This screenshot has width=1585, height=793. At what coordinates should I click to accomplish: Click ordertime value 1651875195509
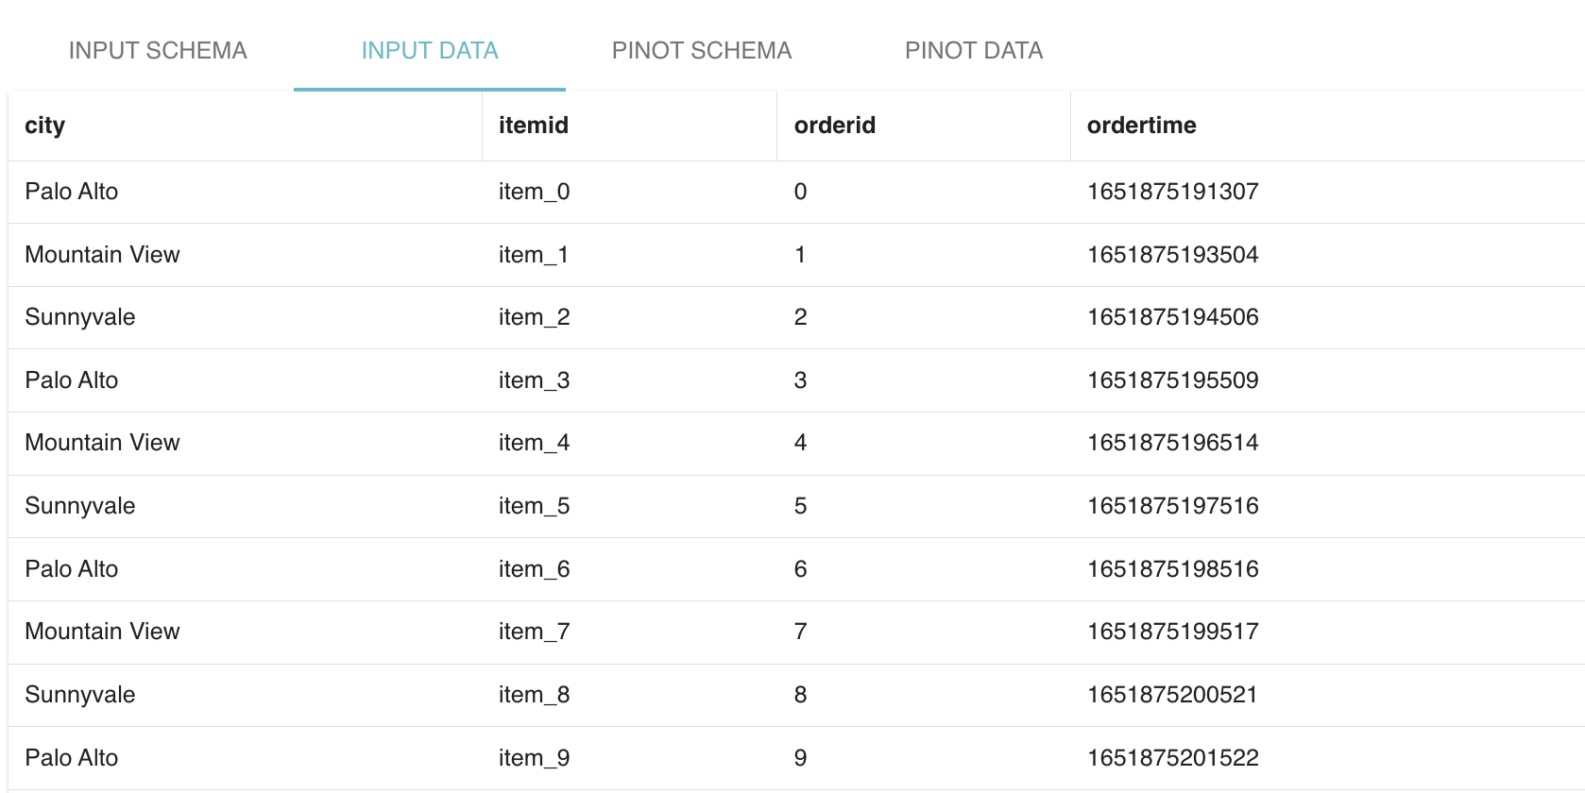tap(1172, 380)
